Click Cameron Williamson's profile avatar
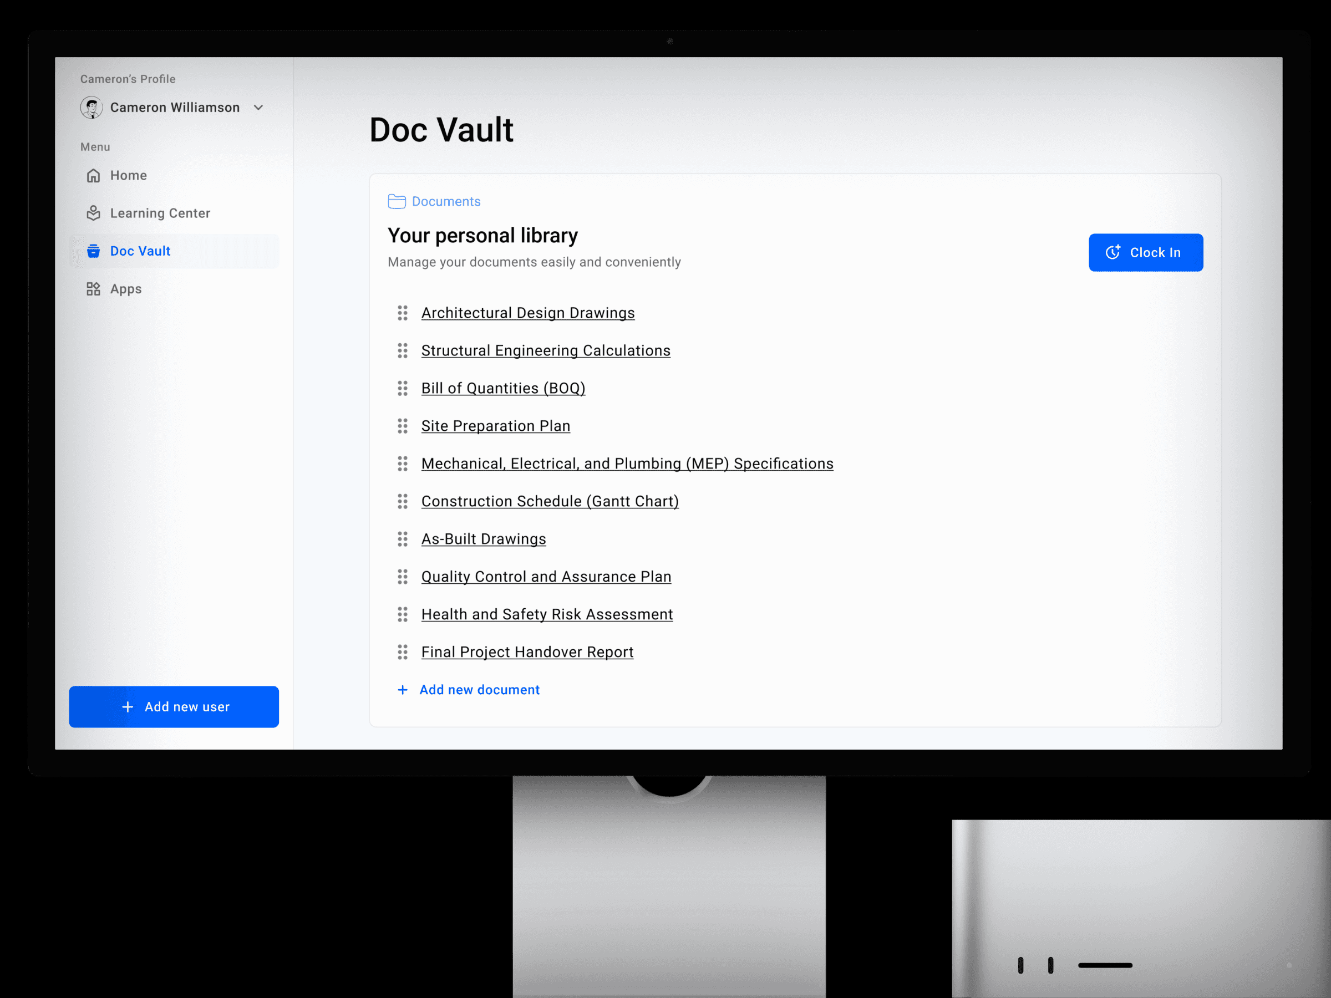The width and height of the screenshot is (1331, 998). point(92,107)
